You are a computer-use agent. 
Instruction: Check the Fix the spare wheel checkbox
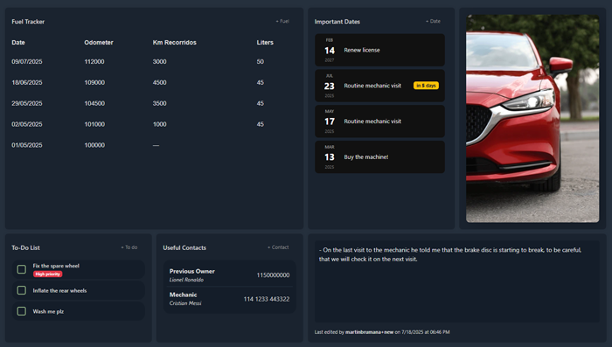pos(22,269)
